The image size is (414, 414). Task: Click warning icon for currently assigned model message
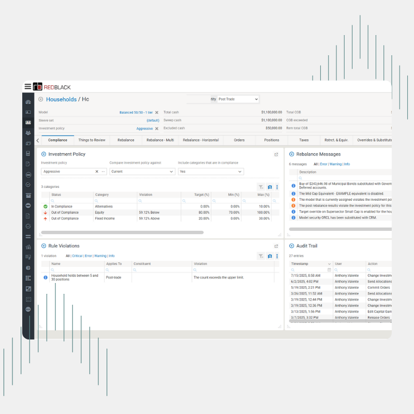tap(293, 200)
